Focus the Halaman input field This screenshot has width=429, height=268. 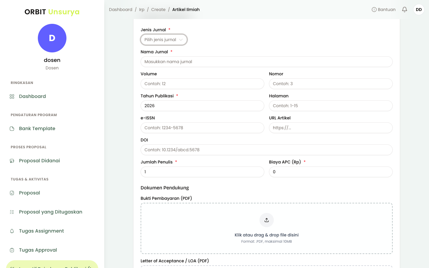click(331, 106)
